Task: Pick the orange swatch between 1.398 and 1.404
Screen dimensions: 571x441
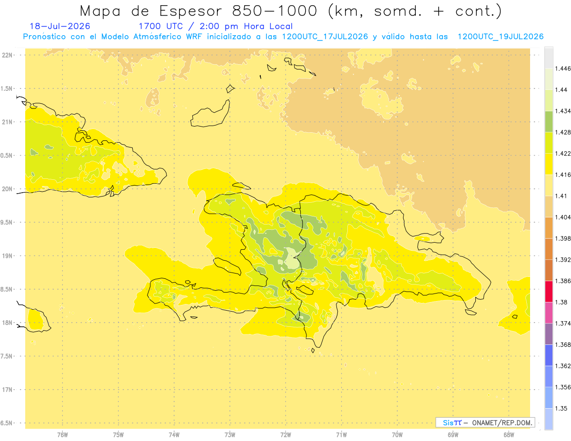Action: 549,228
